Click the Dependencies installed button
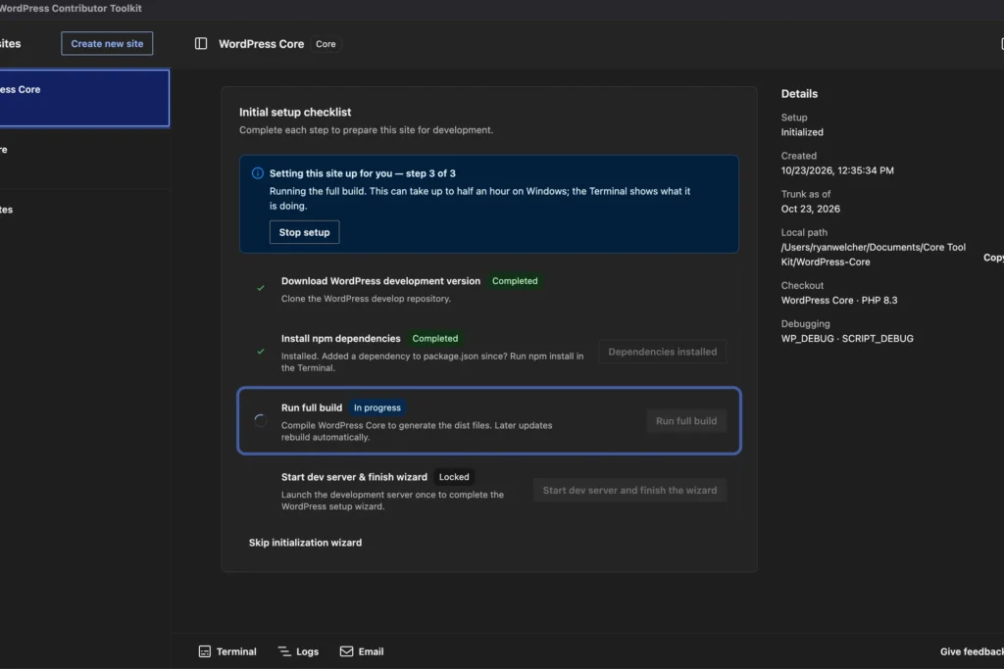Viewport: 1004px width, 669px height. (x=662, y=352)
